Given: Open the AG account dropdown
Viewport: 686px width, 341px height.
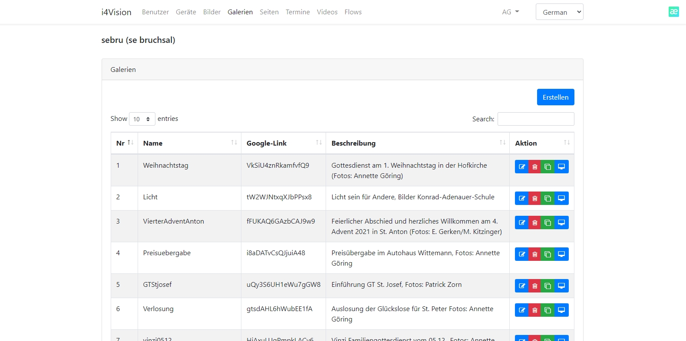Looking at the screenshot, I should (x=511, y=12).
